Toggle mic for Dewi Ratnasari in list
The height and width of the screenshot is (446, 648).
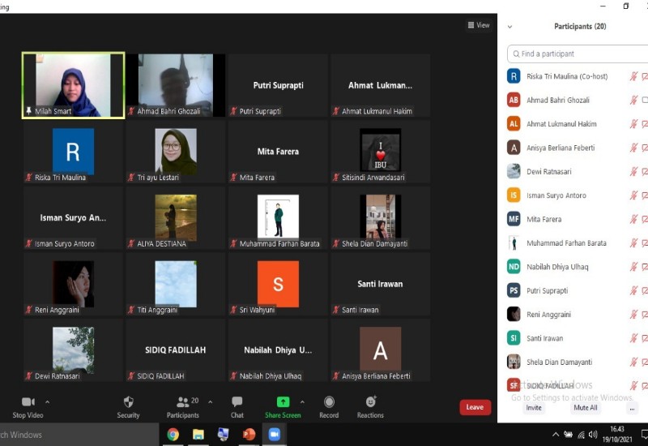633,171
